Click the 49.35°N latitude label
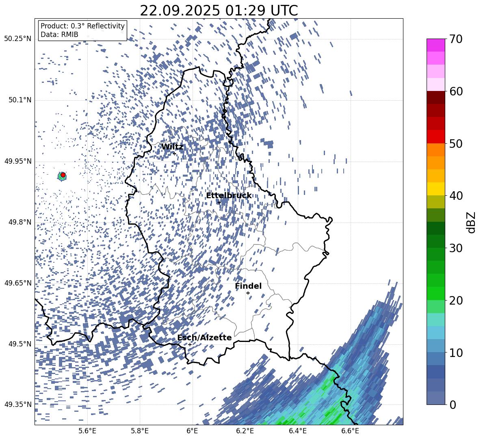 (18, 404)
